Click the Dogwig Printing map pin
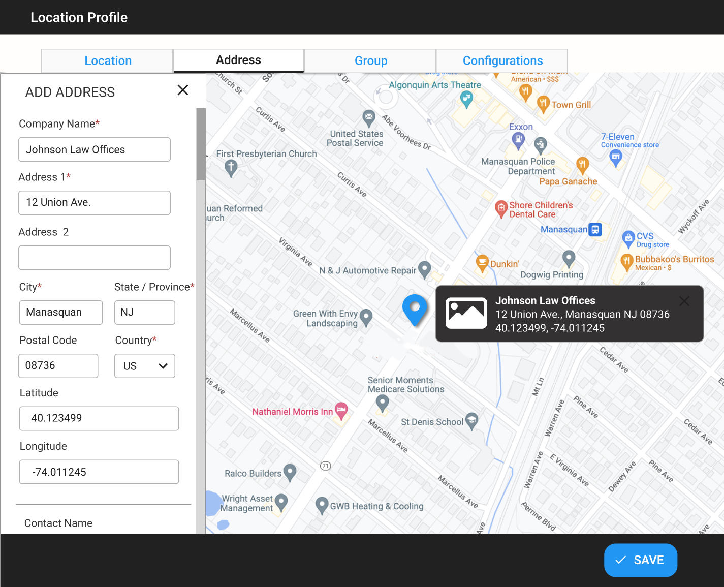This screenshot has height=587, width=724. click(x=569, y=259)
